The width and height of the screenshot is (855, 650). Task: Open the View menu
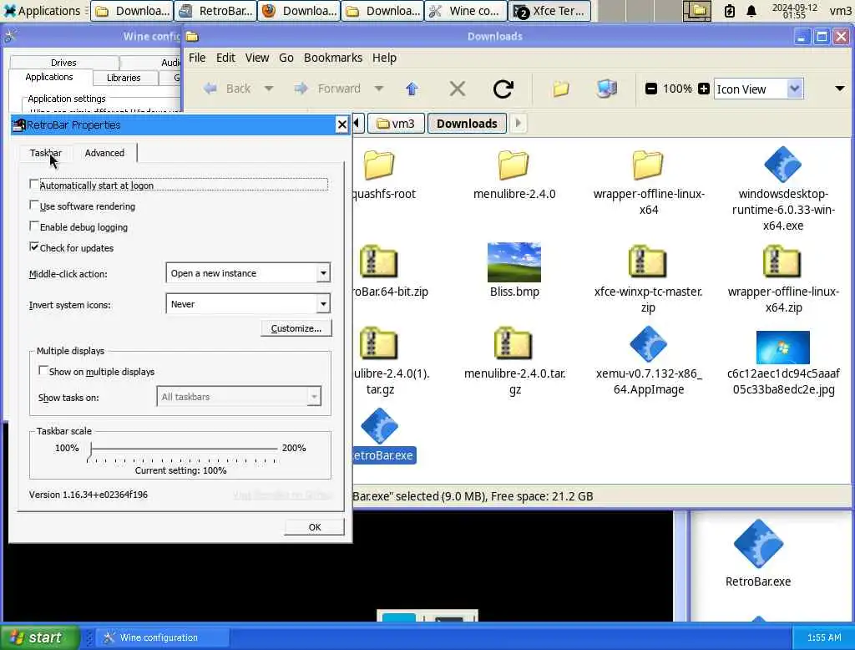coord(257,58)
